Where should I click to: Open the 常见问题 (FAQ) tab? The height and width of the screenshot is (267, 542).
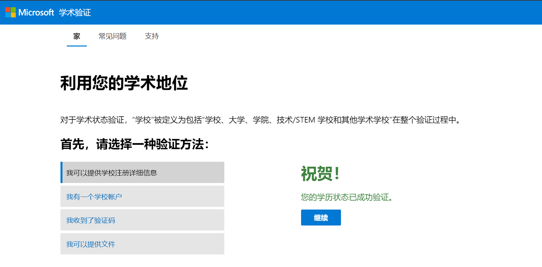tap(113, 36)
